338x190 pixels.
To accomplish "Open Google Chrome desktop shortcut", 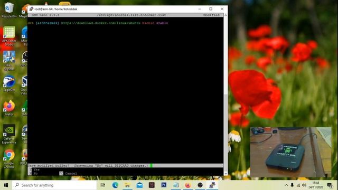I will coord(9,159).
